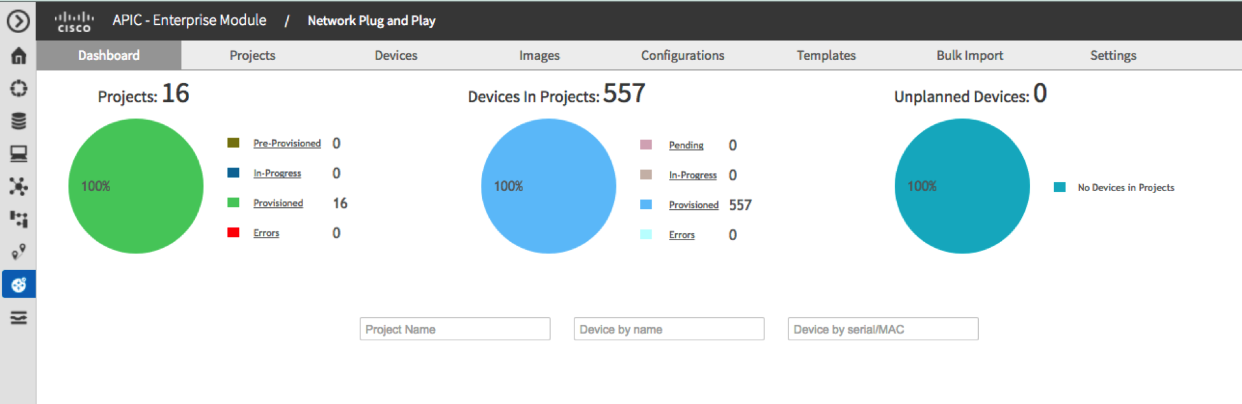This screenshot has height=404, width=1242.
Task: Click the Provisioned devices link
Action: pyautogui.click(x=694, y=205)
